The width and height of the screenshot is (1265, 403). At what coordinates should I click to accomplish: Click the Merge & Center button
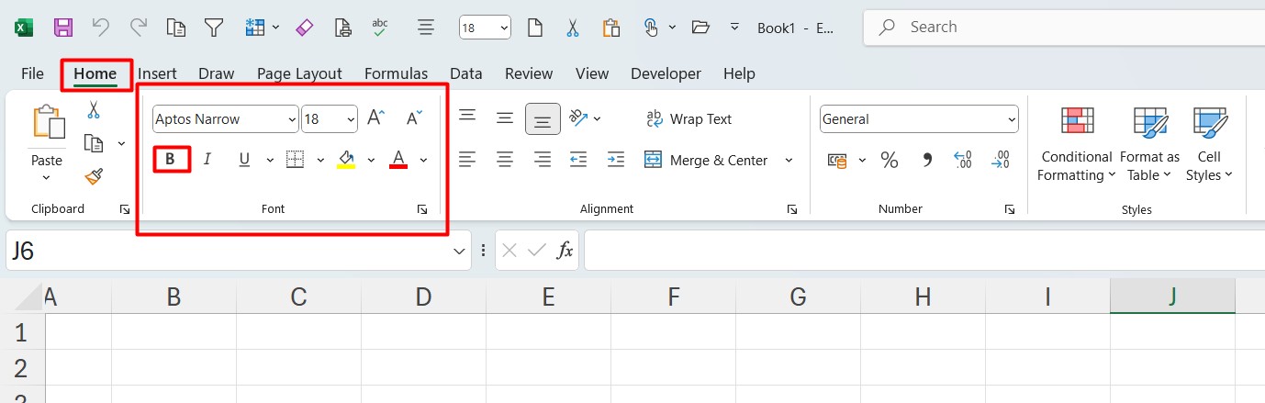tap(706, 161)
